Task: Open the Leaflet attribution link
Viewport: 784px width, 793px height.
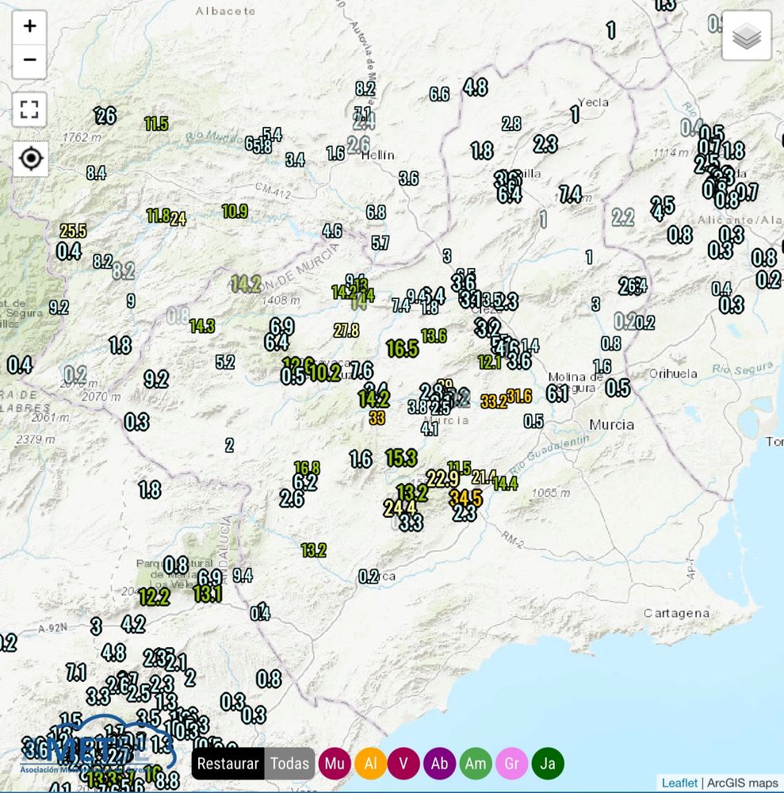Action: (x=679, y=783)
